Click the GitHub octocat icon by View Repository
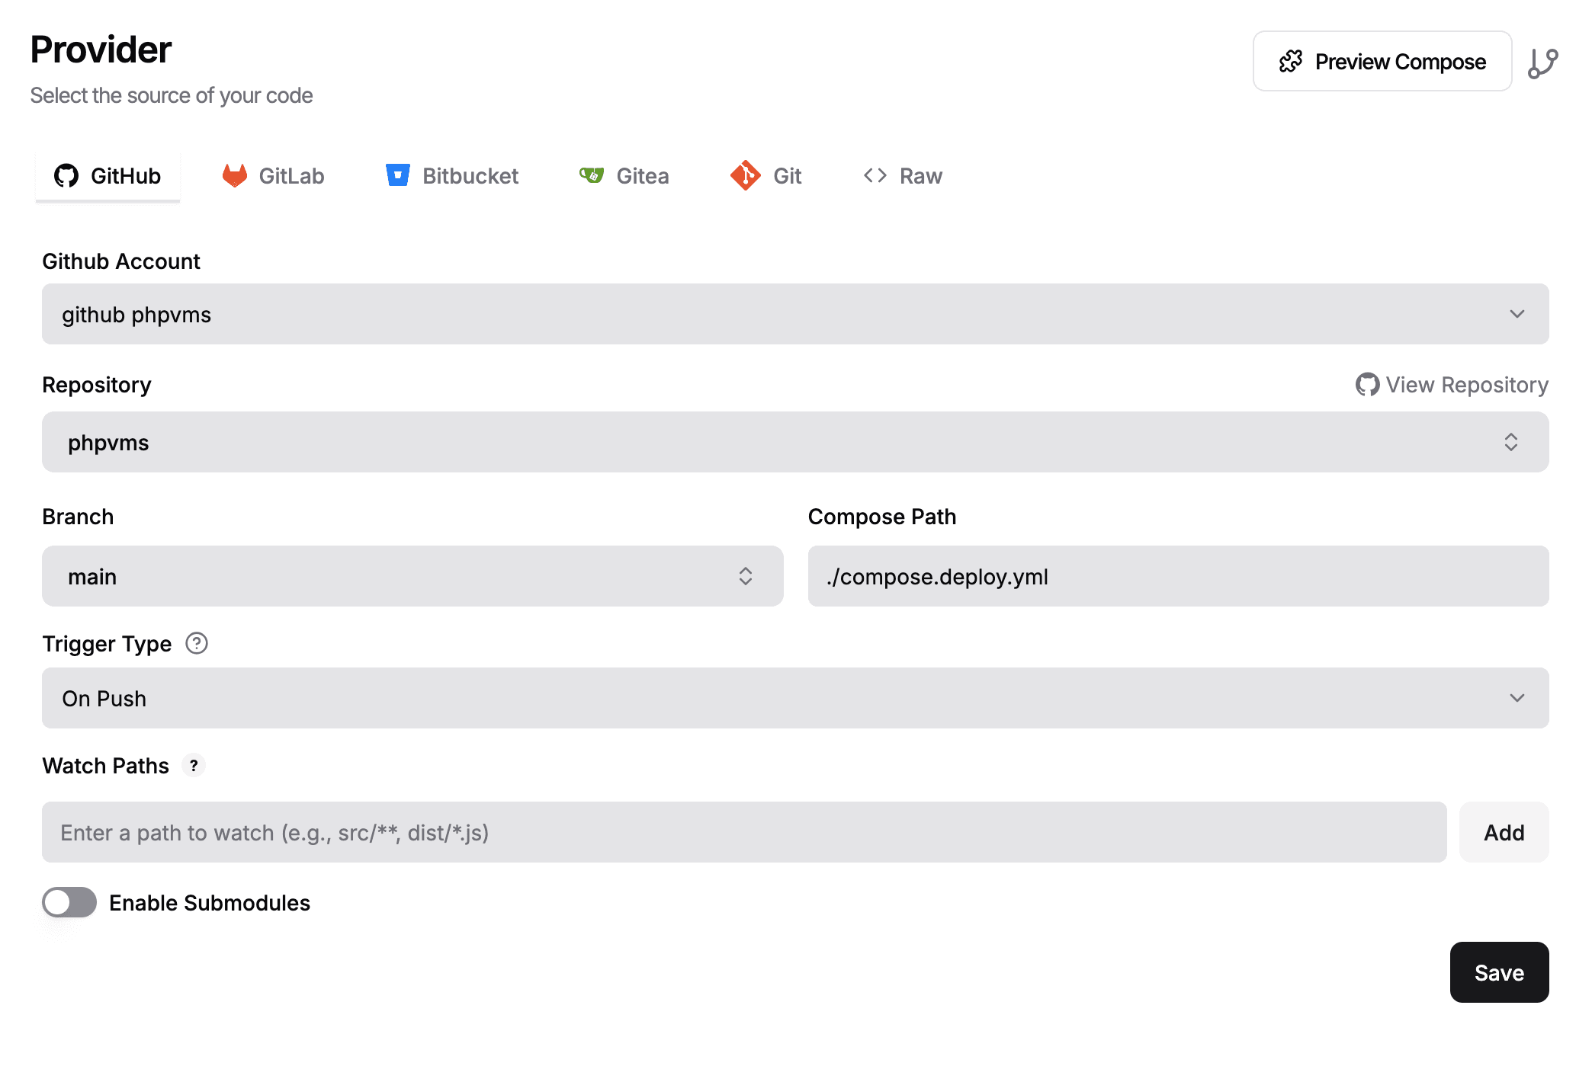This screenshot has height=1082, width=1592. pos(1367,385)
